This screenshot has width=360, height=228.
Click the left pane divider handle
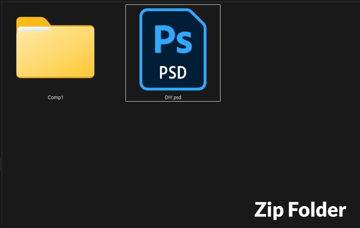[0, 164]
